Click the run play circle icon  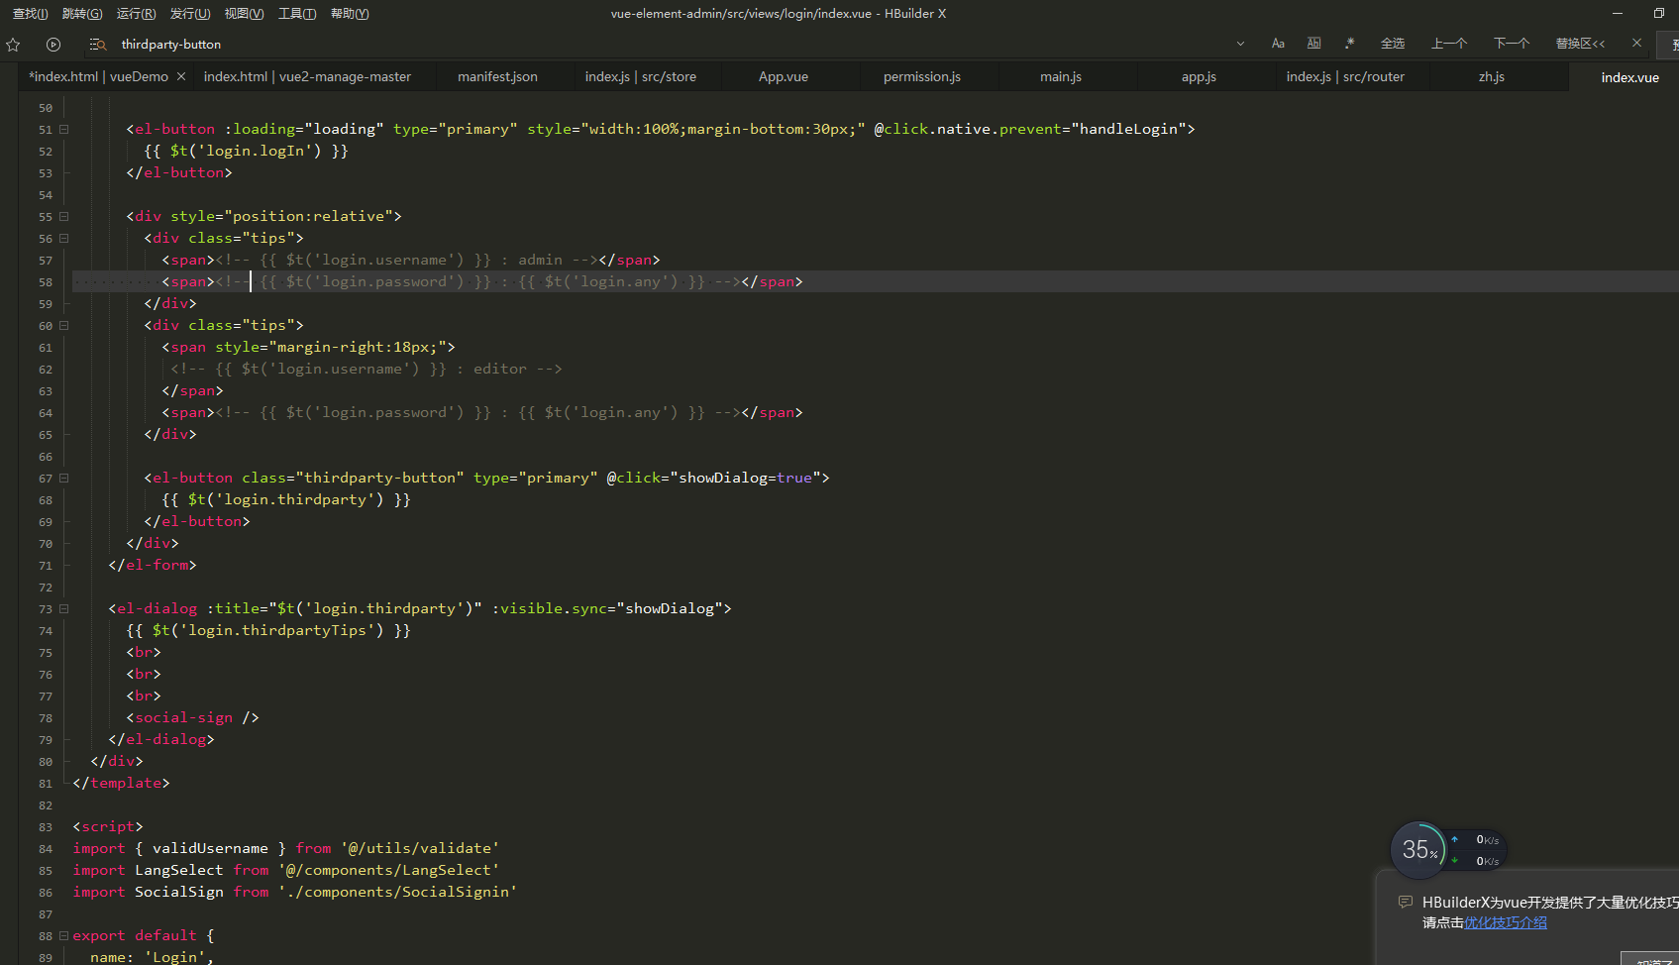tap(53, 45)
